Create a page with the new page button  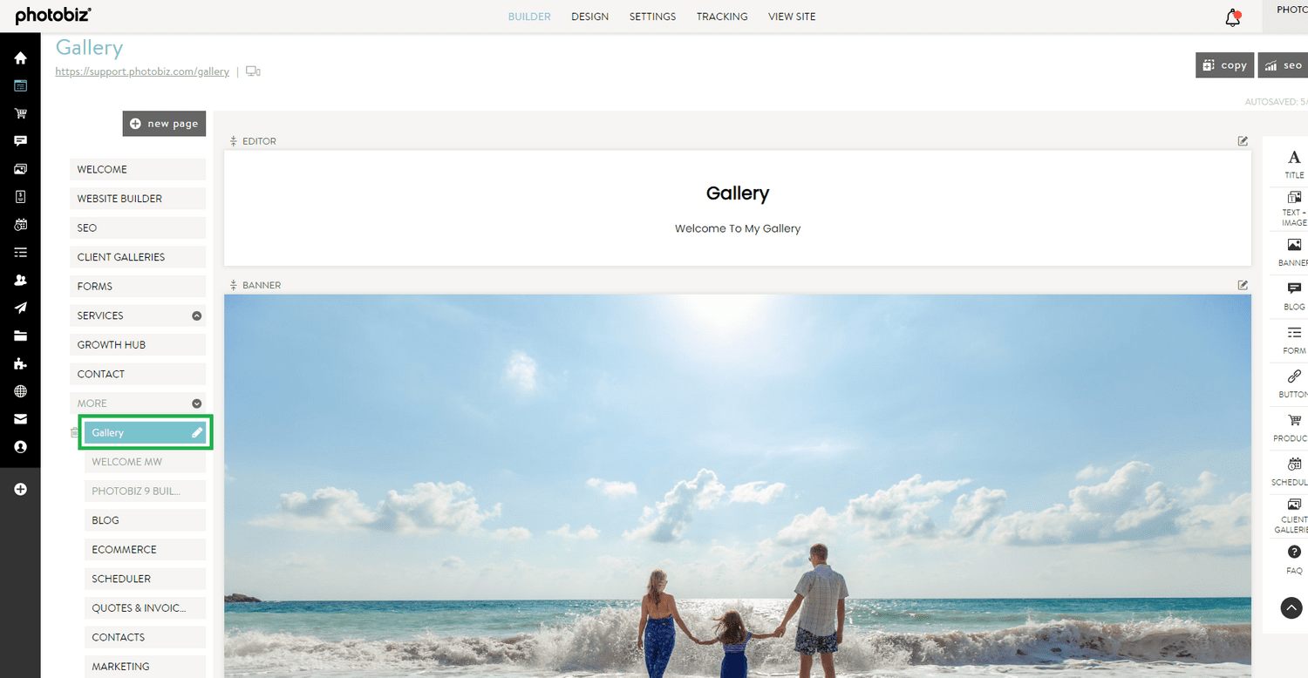(x=164, y=123)
